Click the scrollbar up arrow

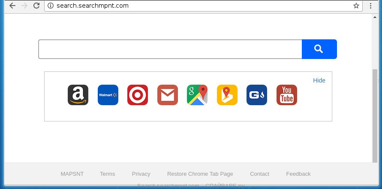pyautogui.click(x=375, y=17)
